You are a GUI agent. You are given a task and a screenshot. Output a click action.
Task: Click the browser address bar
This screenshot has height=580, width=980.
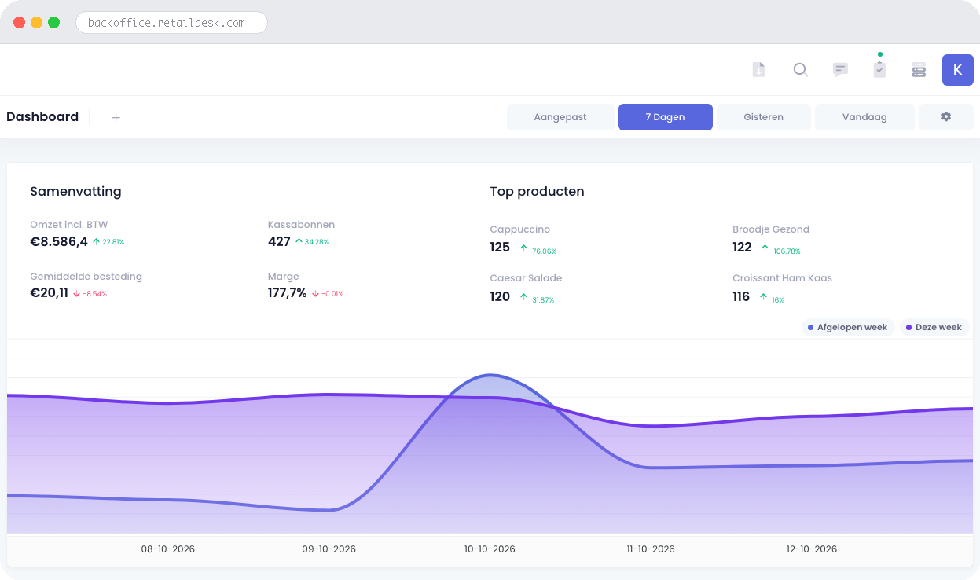[x=171, y=23]
